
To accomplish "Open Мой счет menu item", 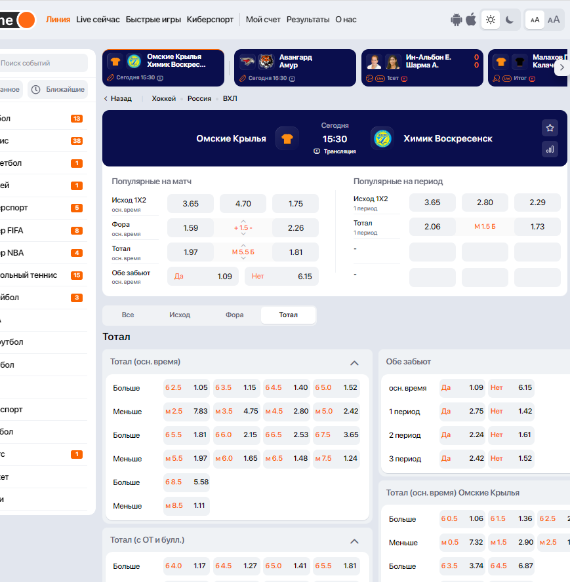I will (263, 20).
